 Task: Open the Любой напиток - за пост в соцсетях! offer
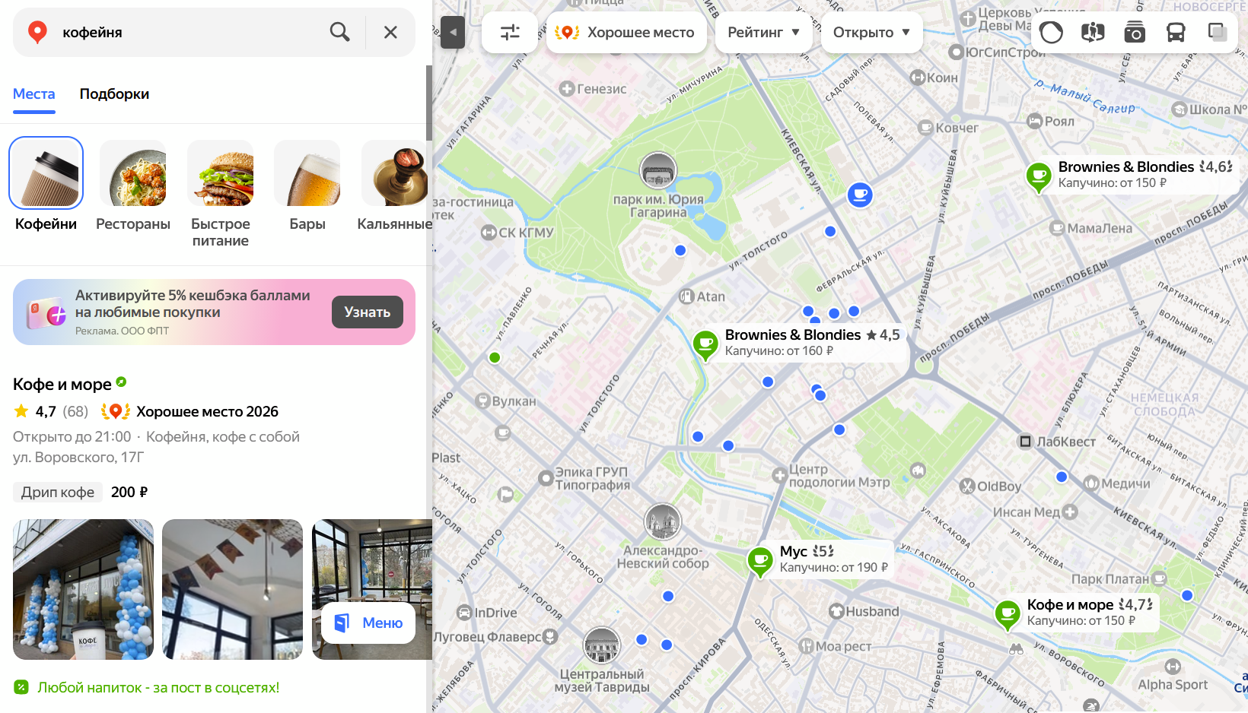pyautogui.click(x=158, y=688)
